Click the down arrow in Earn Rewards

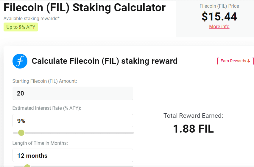pyautogui.click(x=249, y=61)
